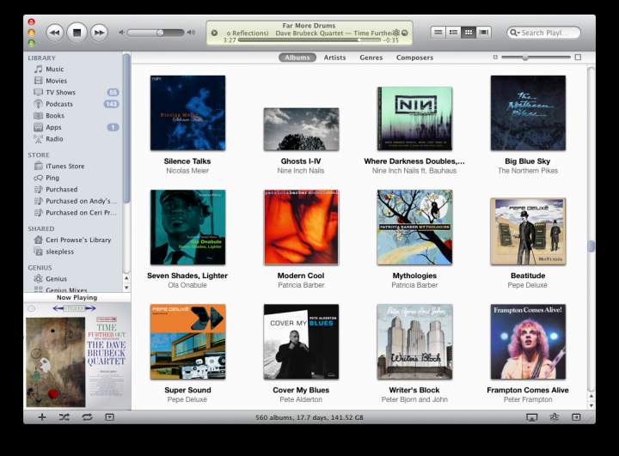
Task: Click the rewind previous track button
Action: click(x=54, y=33)
